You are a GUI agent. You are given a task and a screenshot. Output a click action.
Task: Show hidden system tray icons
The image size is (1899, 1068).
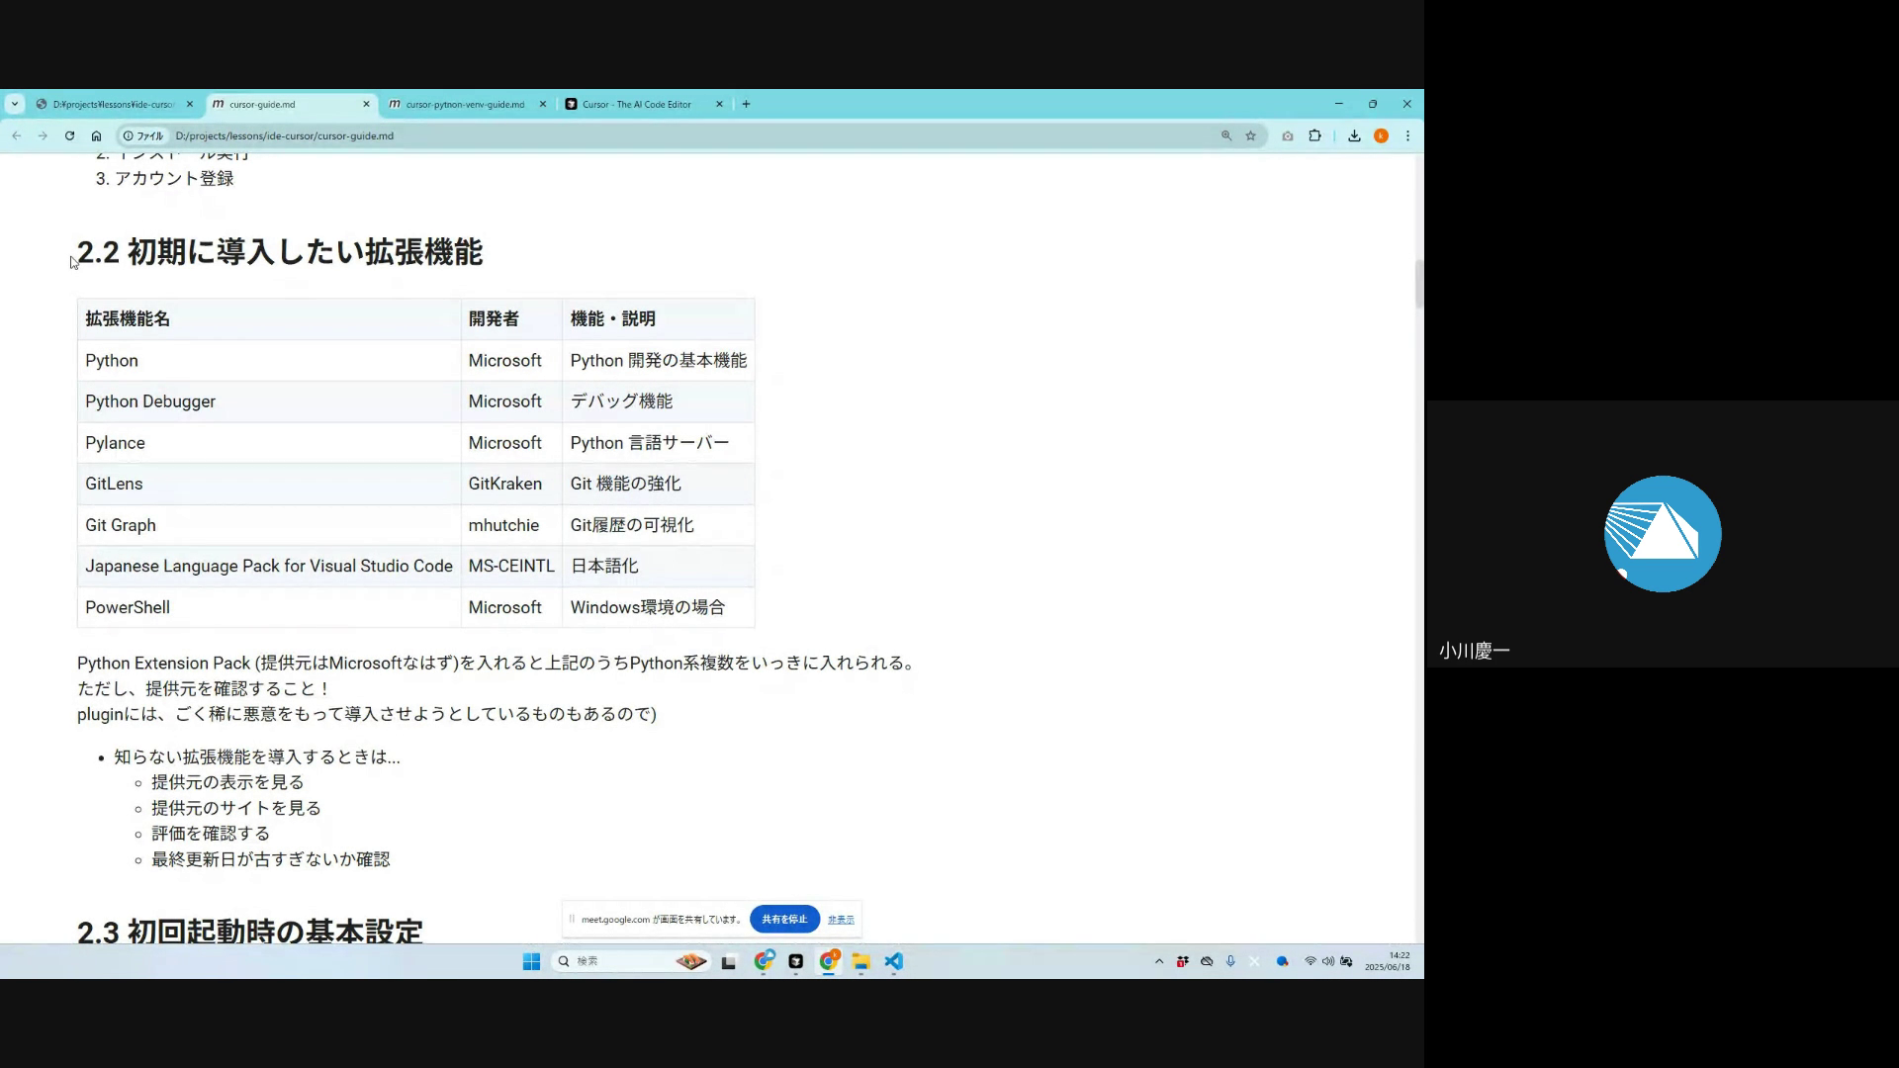1158,961
